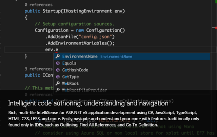
Task: Pick GetHashCode in the completion list
Action: tap(132, 70)
